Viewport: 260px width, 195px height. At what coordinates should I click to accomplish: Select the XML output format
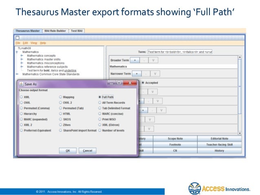click(21, 97)
